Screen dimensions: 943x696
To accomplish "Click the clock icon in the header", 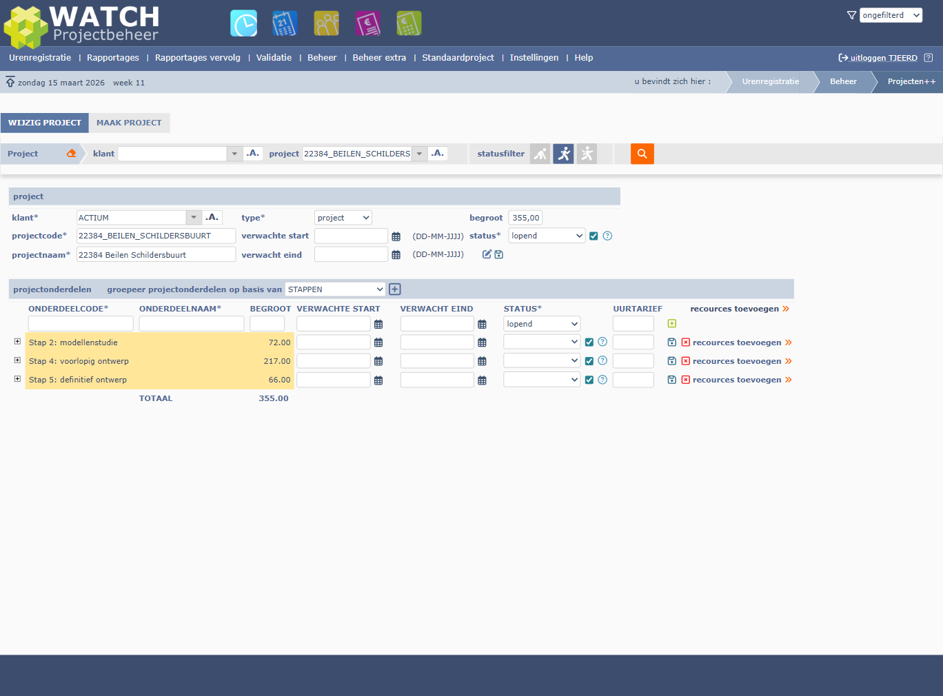I will pos(243,23).
